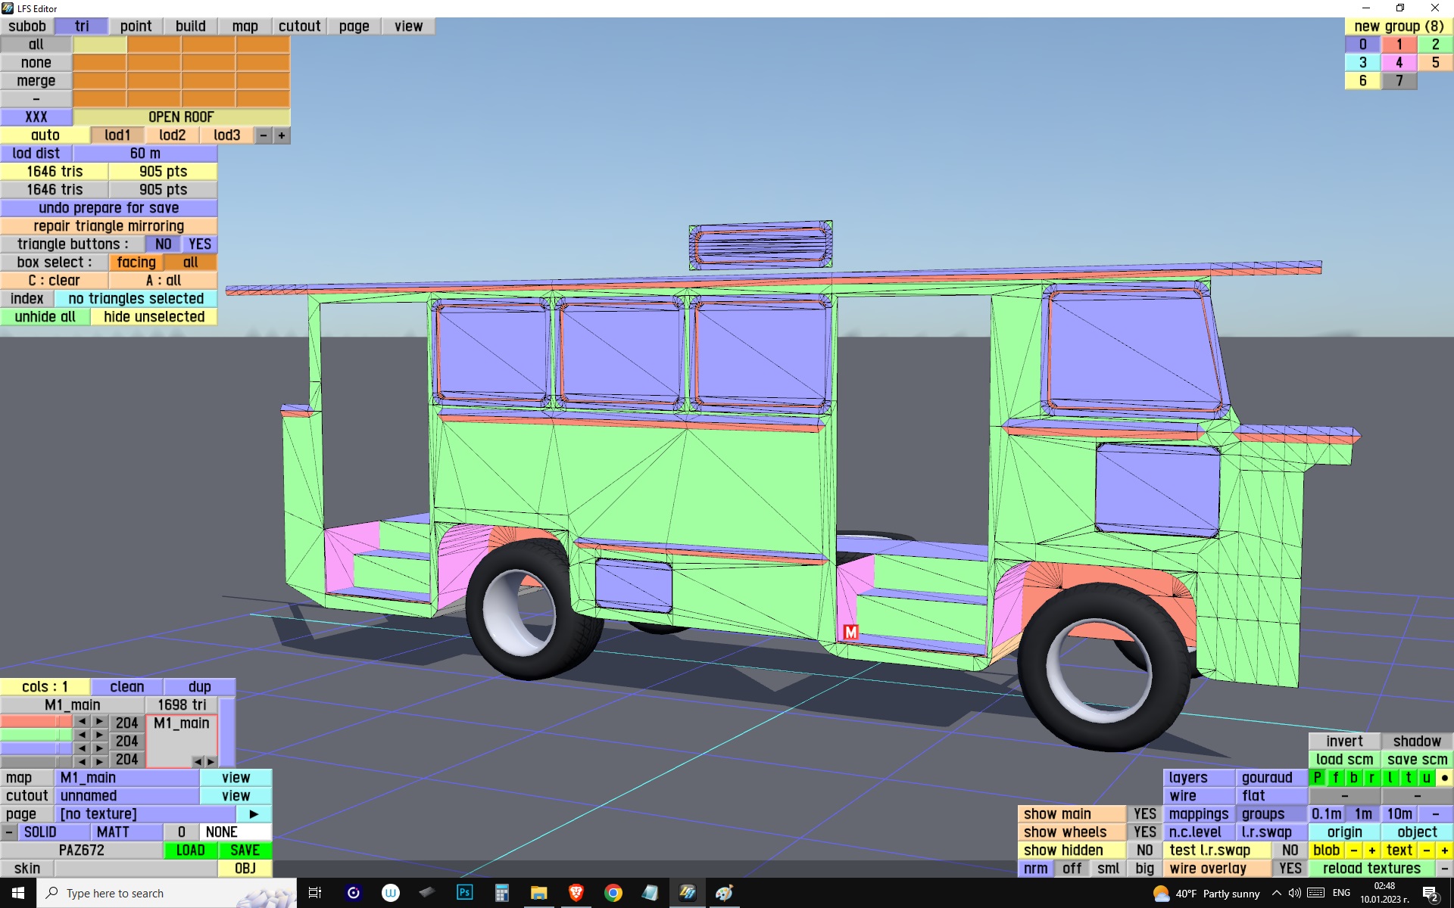Increase blob size with plus button
This screenshot has height=908, width=1454.
(1371, 850)
